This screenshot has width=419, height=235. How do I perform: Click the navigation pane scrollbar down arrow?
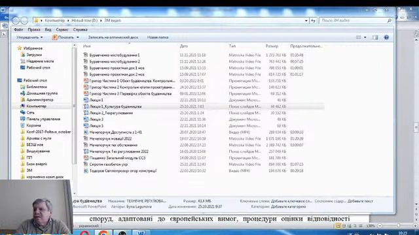pyautogui.click(x=75, y=194)
